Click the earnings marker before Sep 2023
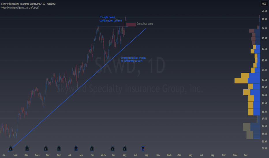Image resolution: width=269 pixels, height=158 pixels. click(10, 149)
